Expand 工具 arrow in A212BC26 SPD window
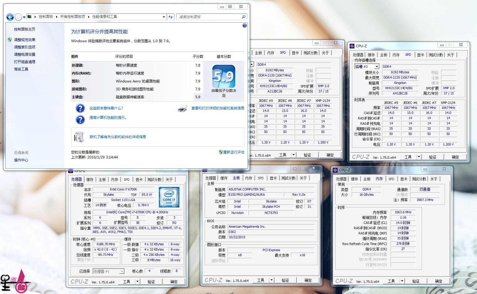This screenshot has height=294, width=477. pyautogui.click(x=293, y=155)
